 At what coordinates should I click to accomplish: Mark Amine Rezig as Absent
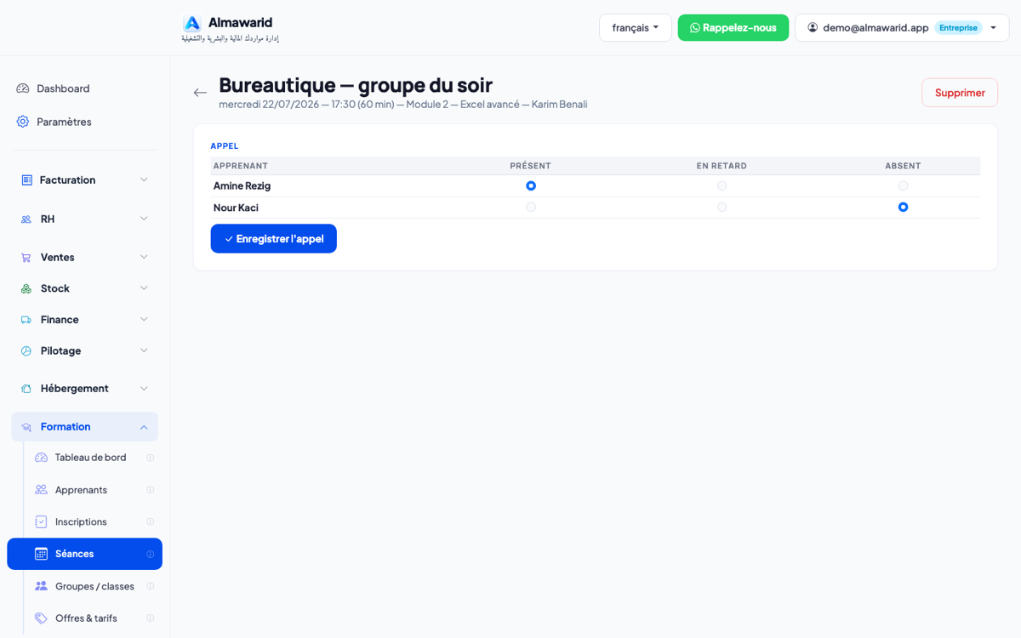[x=904, y=185]
